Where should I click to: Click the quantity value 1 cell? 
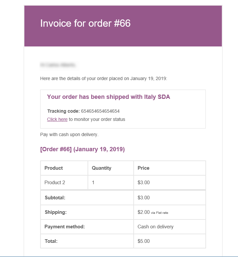click(x=93, y=183)
